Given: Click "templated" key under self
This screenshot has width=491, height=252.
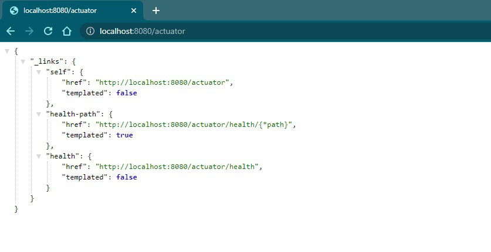Looking at the screenshot, I should click(84, 93).
